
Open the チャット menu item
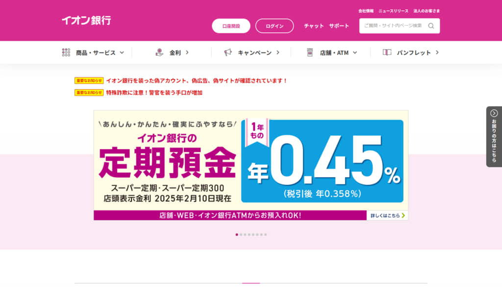tap(314, 26)
